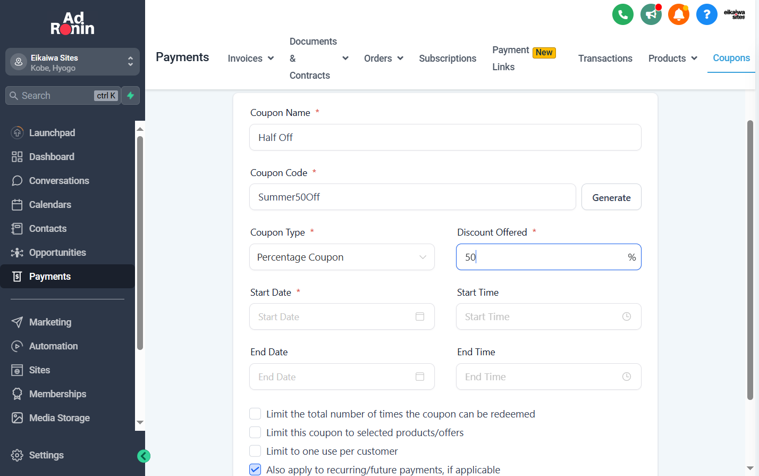Click the Settings gear icon
The width and height of the screenshot is (759, 476).
pos(17,455)
